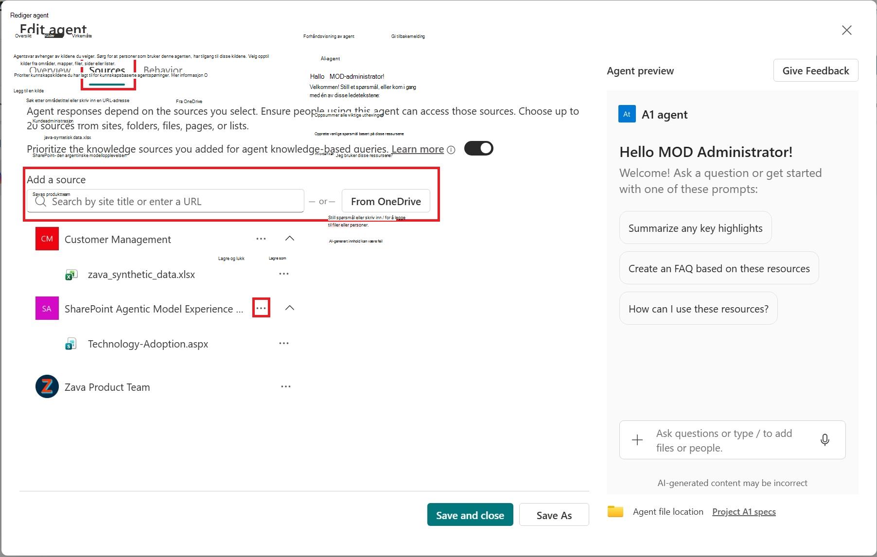Click the A1 agent name heading
877x557 pixels.
coord(665,115)
